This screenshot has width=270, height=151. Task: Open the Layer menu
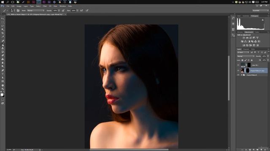pos(26,6)
